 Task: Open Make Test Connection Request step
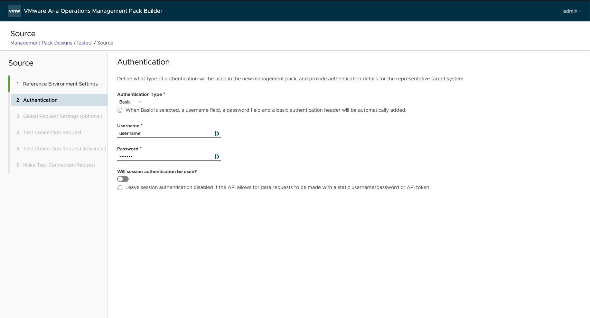(59, 165)
